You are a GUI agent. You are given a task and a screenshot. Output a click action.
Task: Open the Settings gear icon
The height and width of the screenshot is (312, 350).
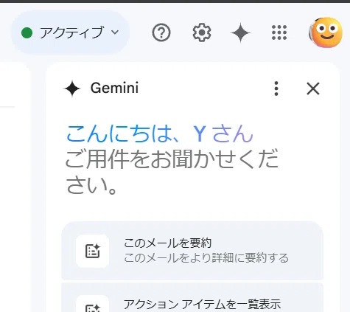(x=201, y=32)
